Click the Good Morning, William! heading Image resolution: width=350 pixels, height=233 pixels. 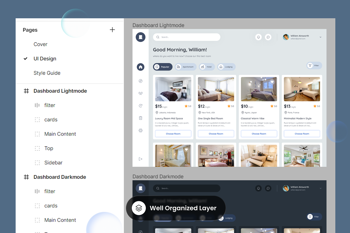tap(180, 50)
